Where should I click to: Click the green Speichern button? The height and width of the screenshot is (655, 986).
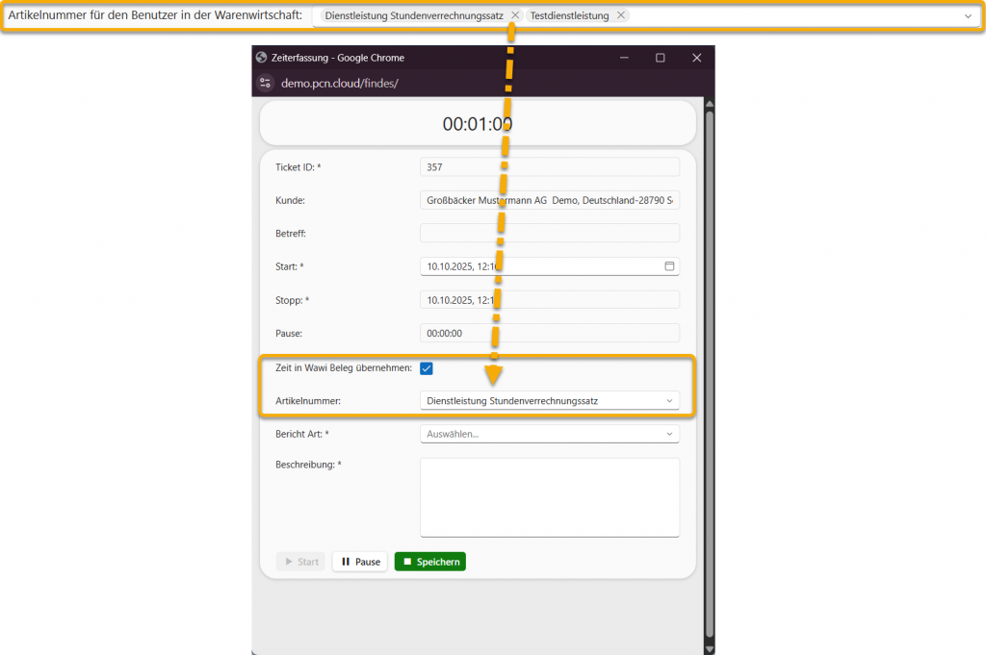click(430, 562)
